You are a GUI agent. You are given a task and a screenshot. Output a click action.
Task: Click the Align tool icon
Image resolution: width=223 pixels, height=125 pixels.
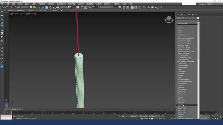(x=120, y=7)
